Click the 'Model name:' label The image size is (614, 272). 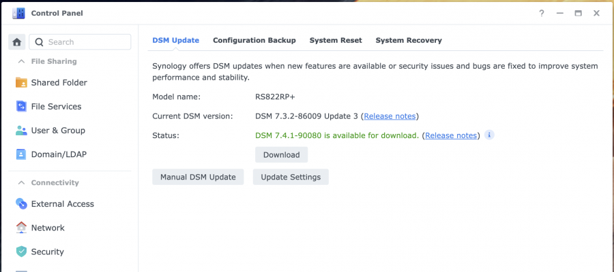pyautogui.click(x=177, y=97)
